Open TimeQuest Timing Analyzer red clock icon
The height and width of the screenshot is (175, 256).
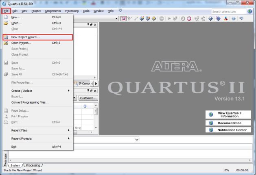(x=189, y=19)
